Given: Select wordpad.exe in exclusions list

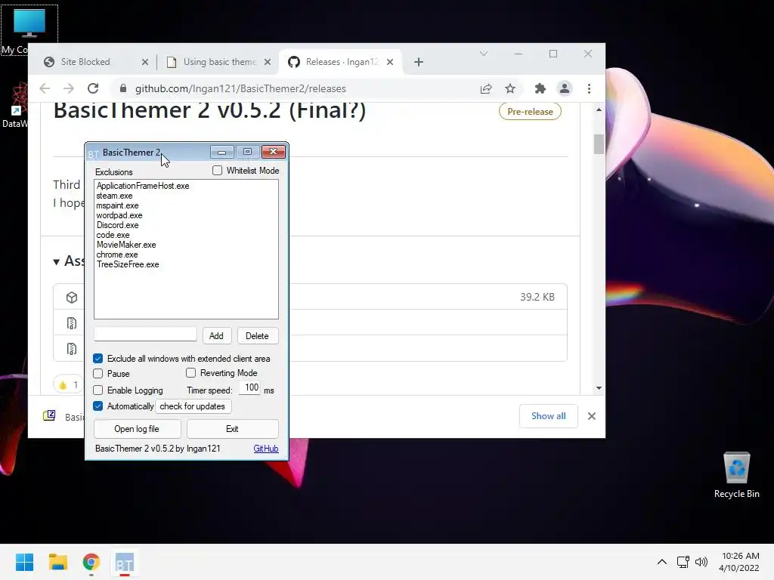Looking at the screenshot, I should click(x=119, y=215).
